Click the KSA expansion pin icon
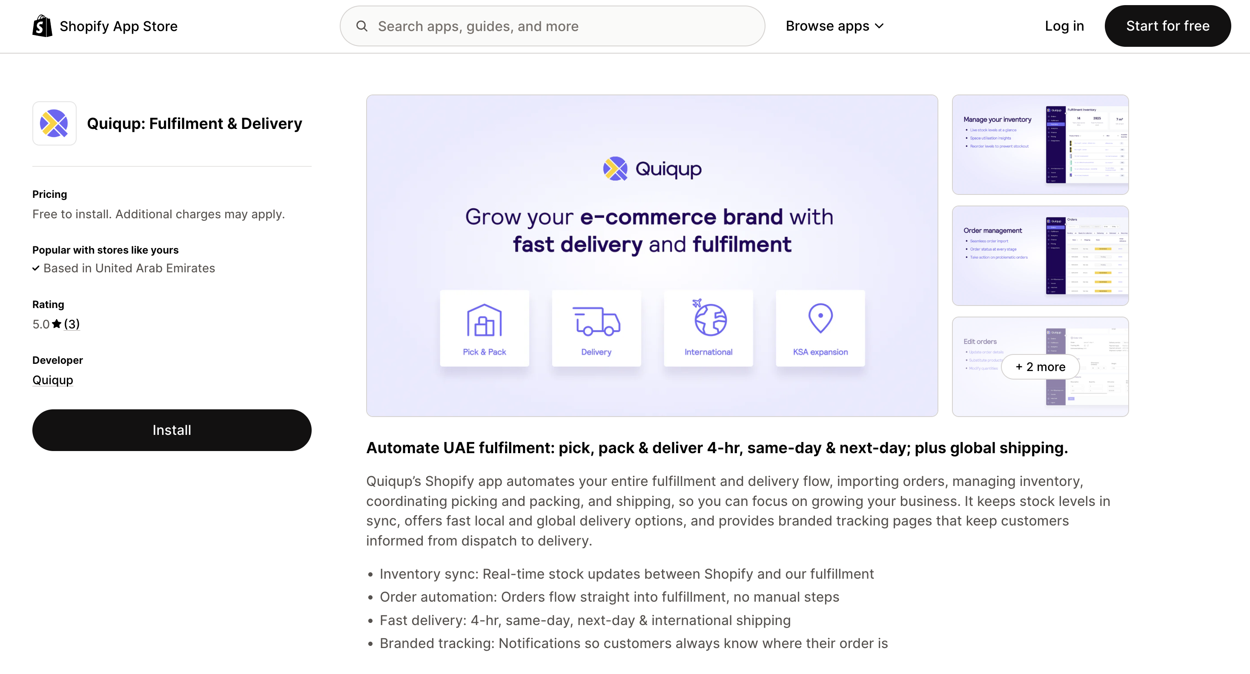Image resolution: width=1250 pixels, height=674 pixels. [x=820, y=318]
